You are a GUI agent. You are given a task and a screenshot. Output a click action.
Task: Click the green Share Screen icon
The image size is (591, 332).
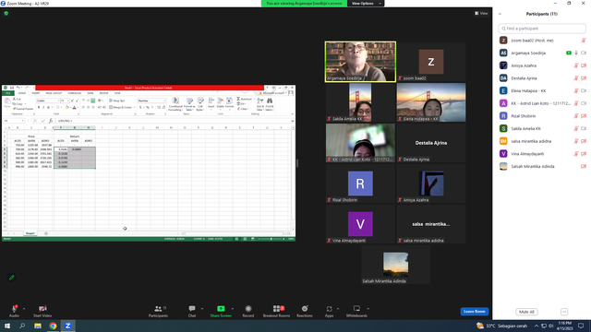221,309
